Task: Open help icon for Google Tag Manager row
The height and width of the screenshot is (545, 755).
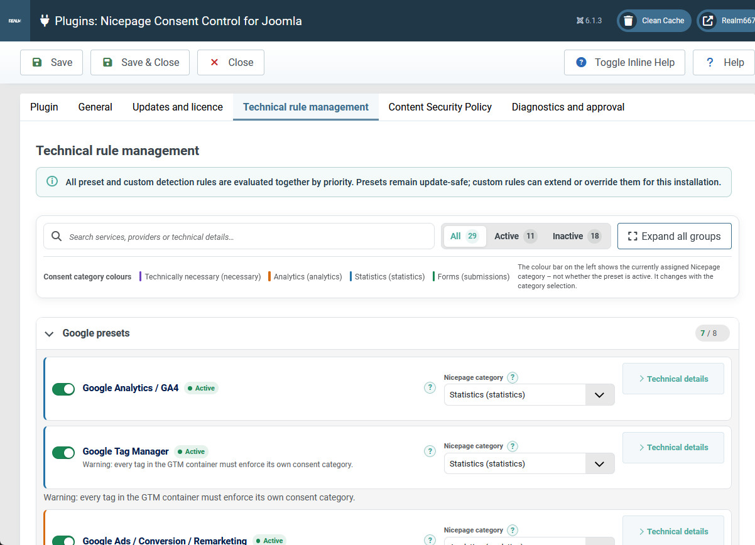Action: tap(430, 451)
